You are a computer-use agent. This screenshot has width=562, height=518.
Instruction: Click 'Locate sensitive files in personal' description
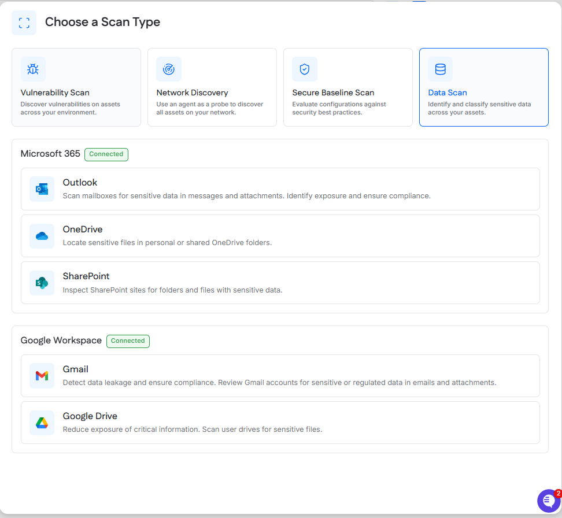pyautogui.click(x=167, y=243)
